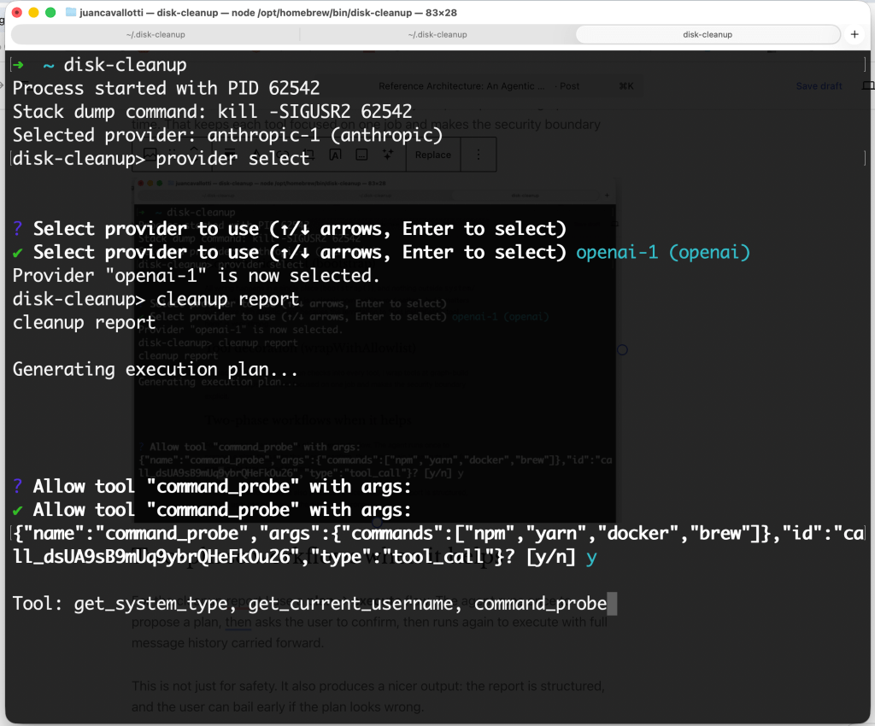The height and width of the screenshot is (726, 875).
Task: Close the terminal window with red button
Action: (x=16, y=13)
